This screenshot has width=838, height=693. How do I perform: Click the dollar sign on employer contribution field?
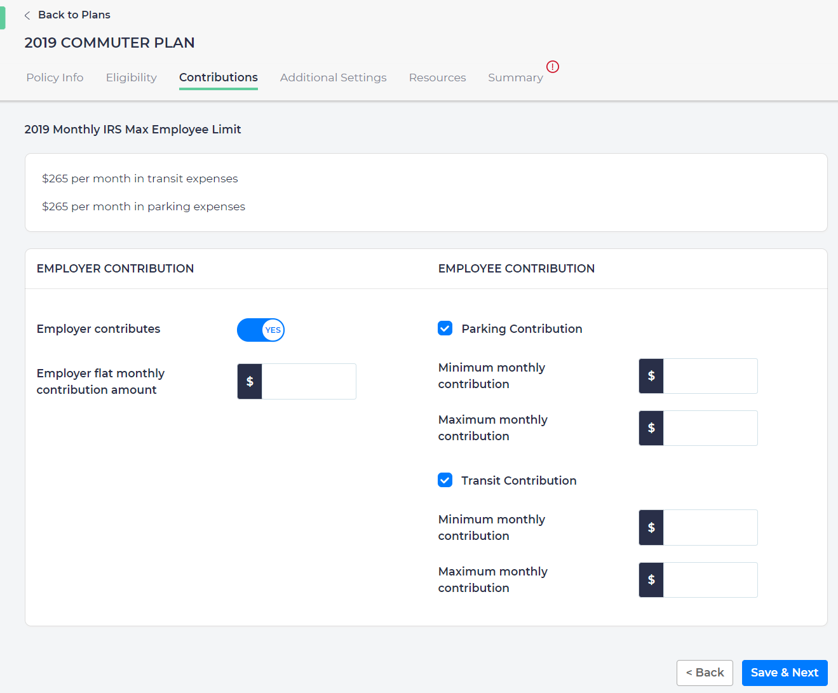(249, 381)
